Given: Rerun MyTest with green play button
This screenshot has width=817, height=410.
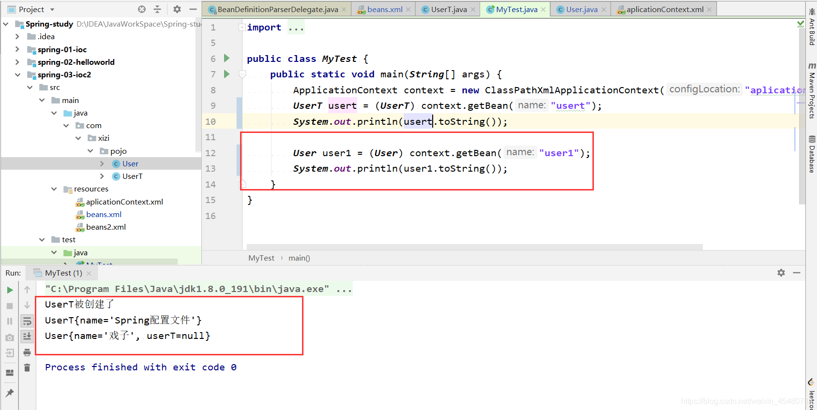Looking at the screenshot, I should coord(10,290).
